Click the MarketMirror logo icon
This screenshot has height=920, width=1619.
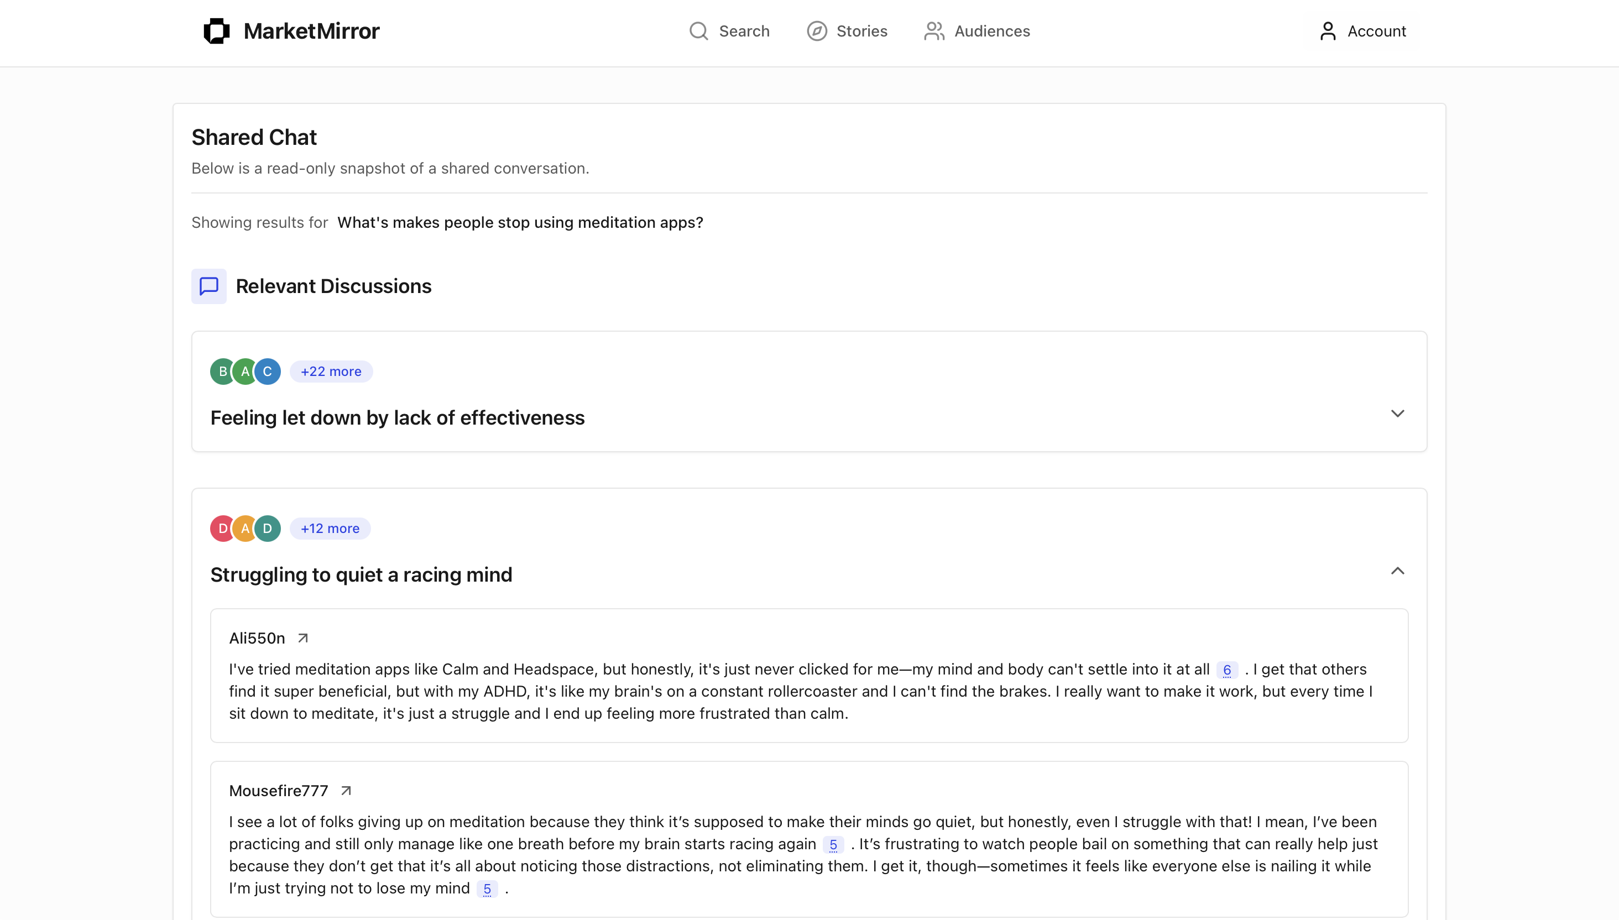tap(216, 31)
